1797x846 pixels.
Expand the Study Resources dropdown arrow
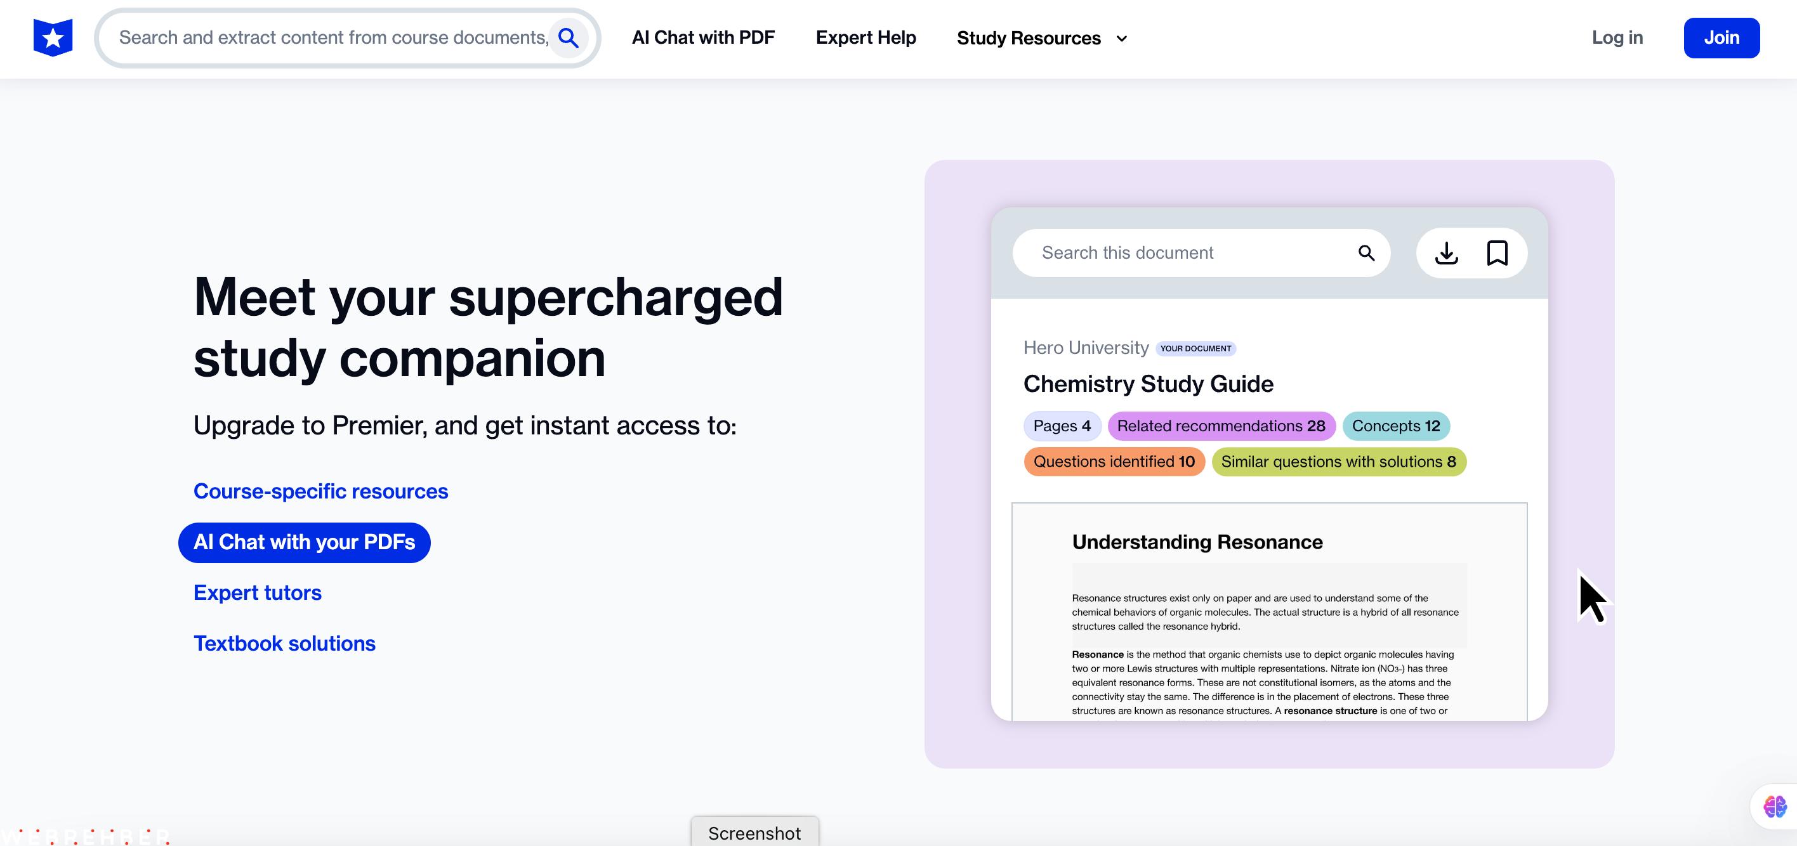tap(1121, 38)
